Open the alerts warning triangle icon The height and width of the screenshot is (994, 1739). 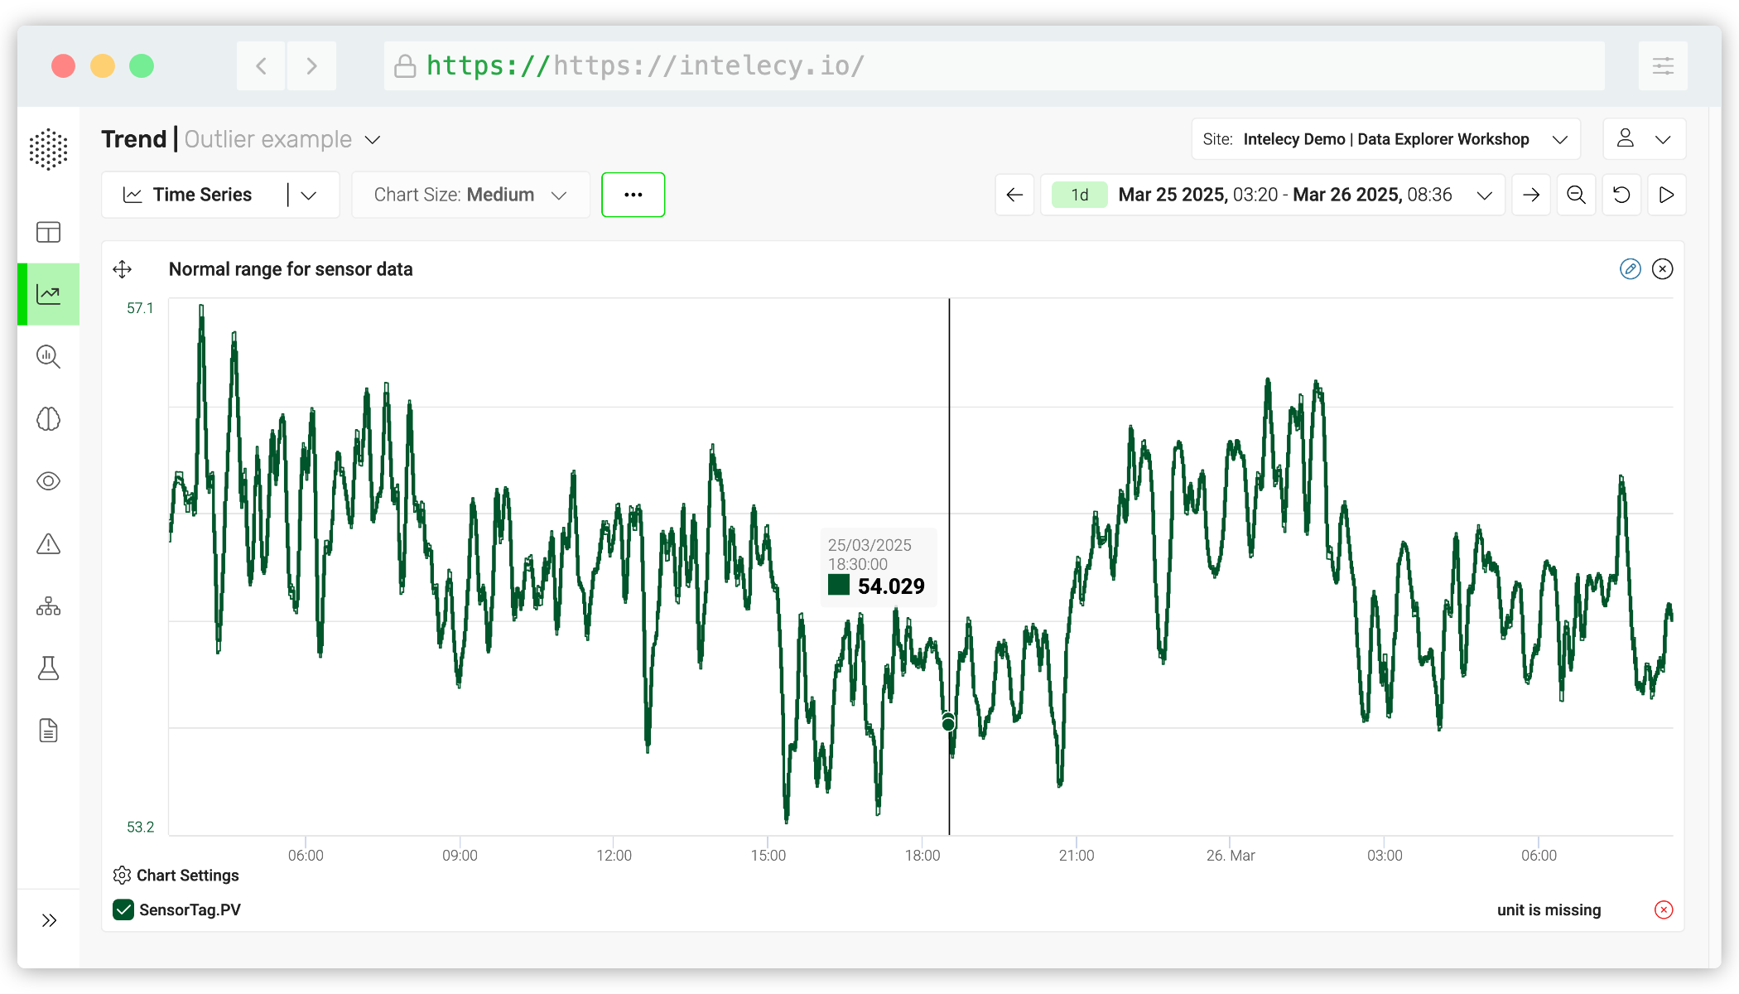48,544
